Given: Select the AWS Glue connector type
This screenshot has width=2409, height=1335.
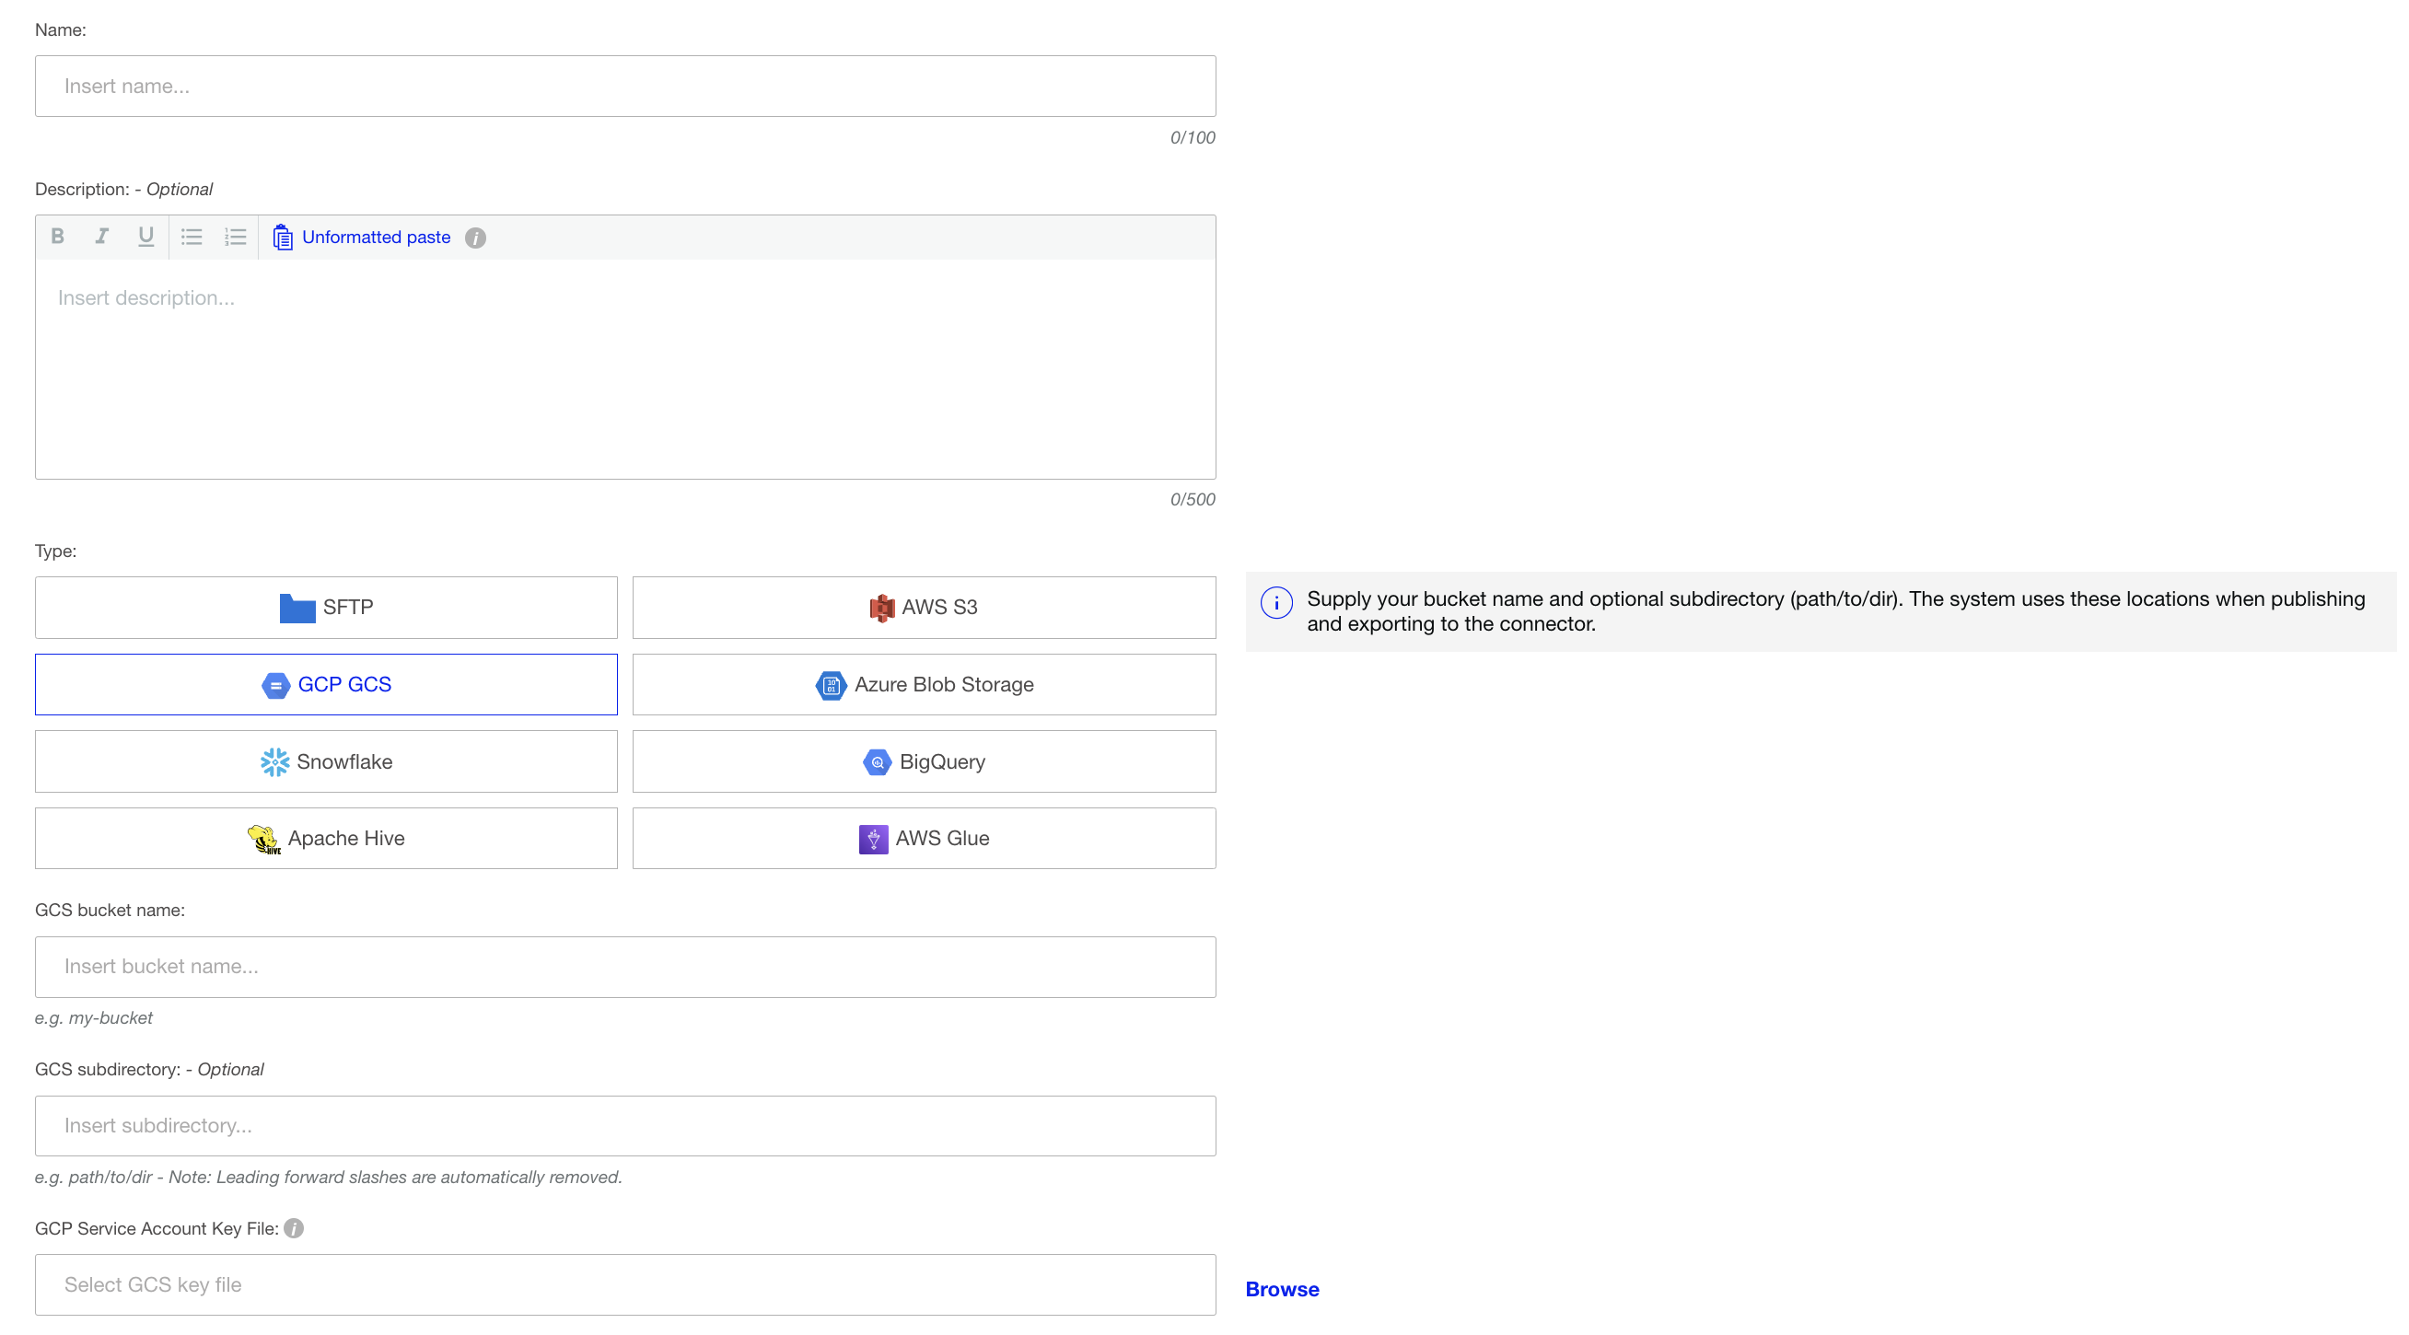Looking at the screenshot, I should [924, 839].
